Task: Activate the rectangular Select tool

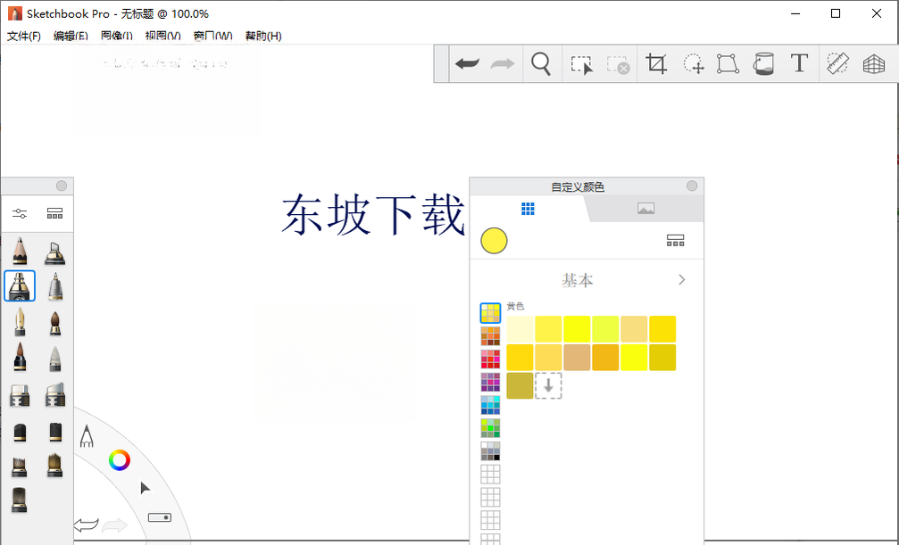Action: 581,64
